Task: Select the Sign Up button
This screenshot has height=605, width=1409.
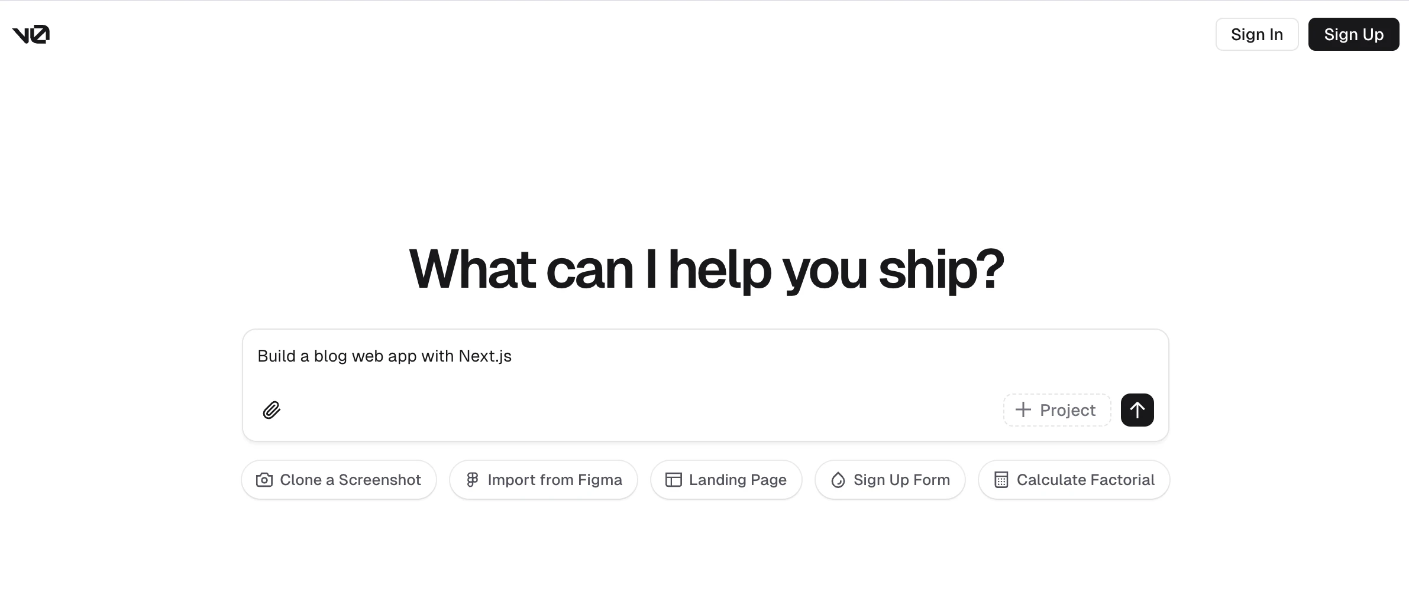Action: 1353,34
